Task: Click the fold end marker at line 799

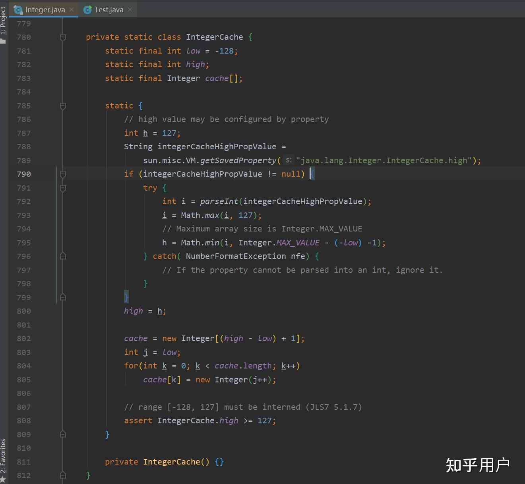Action: (x=63, y=297)
